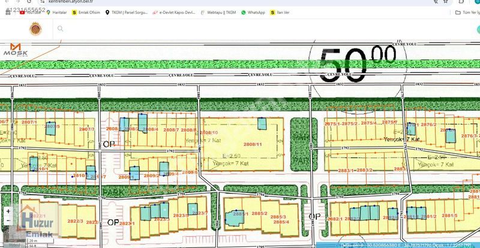Click the Afyon municipality emblem logo

pyautogui.click(x=35, y=29)
